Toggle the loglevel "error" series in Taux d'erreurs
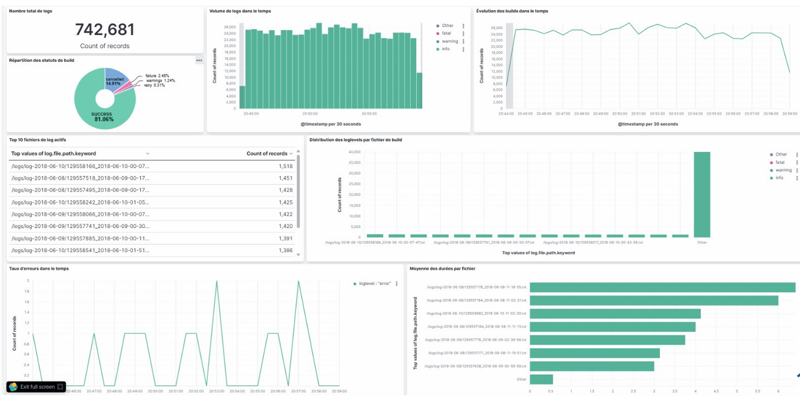The image size is (800, 398). coord(374,284)
